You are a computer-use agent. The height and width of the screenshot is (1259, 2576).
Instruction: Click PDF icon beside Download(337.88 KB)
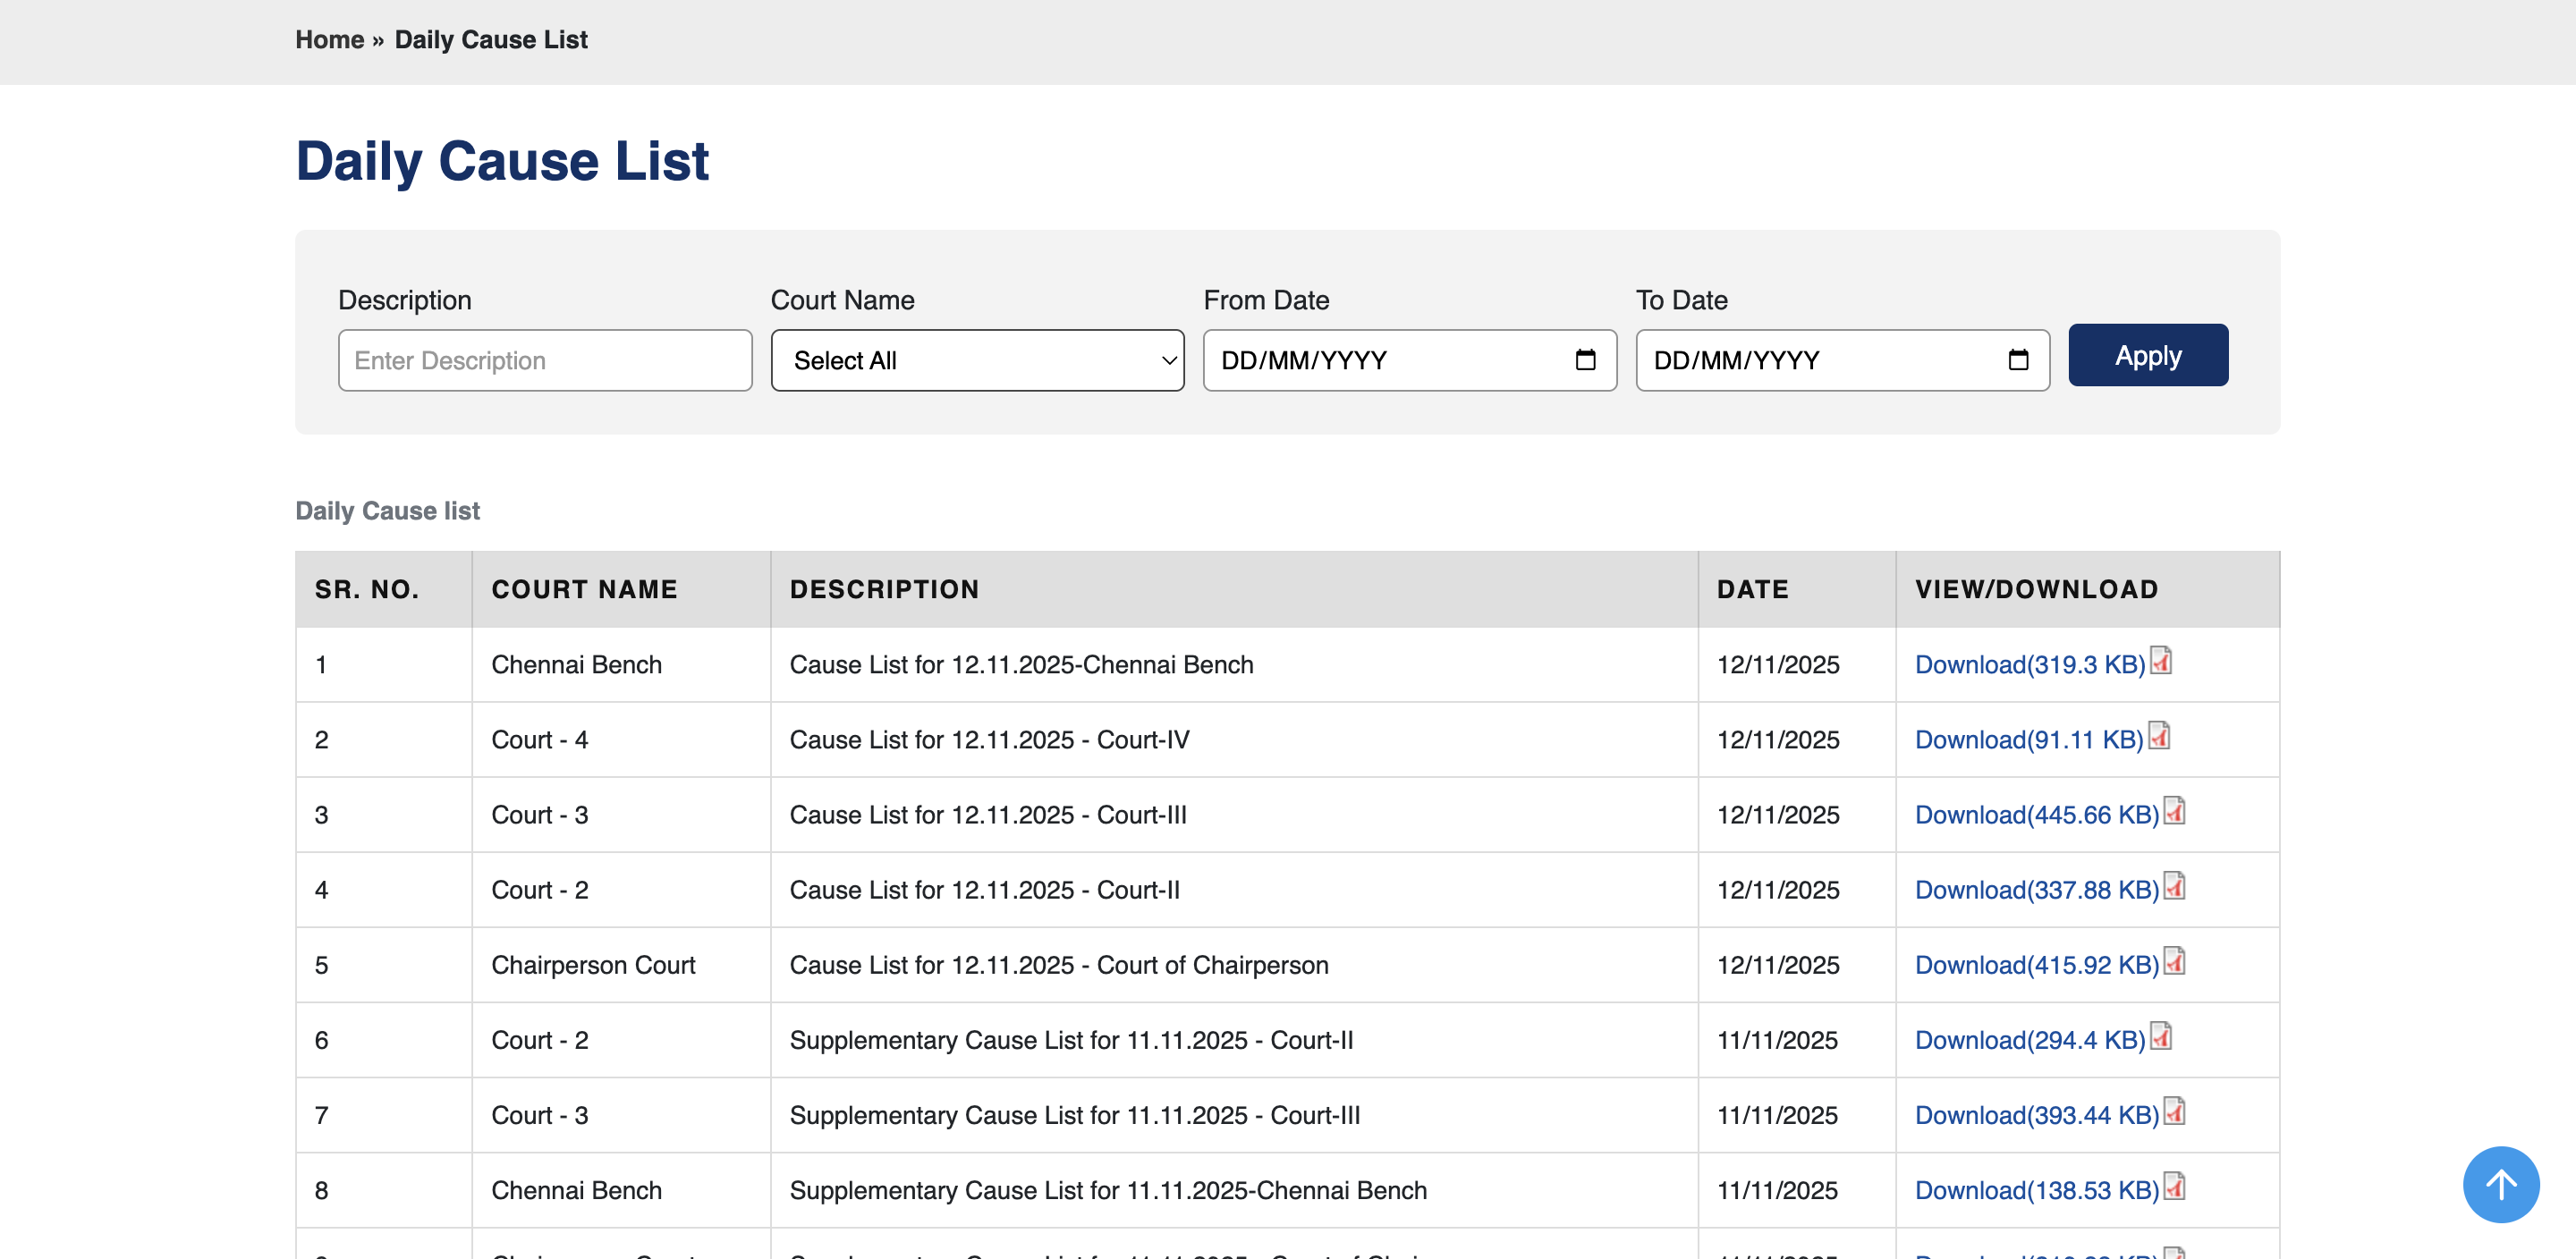(x=2174, y=886)
